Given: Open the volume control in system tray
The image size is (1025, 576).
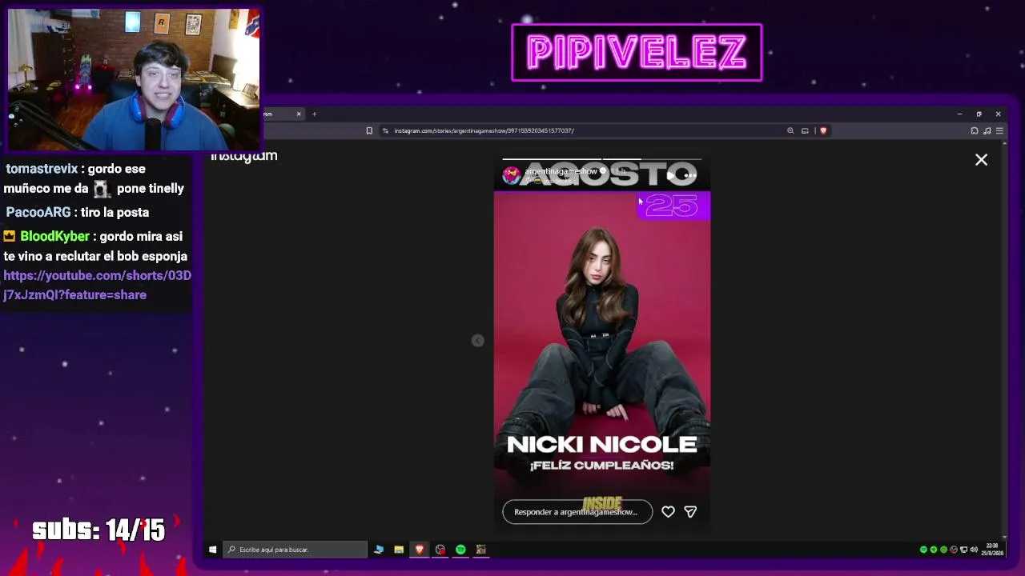Looking at the screenshot, I should pos(974,550).
